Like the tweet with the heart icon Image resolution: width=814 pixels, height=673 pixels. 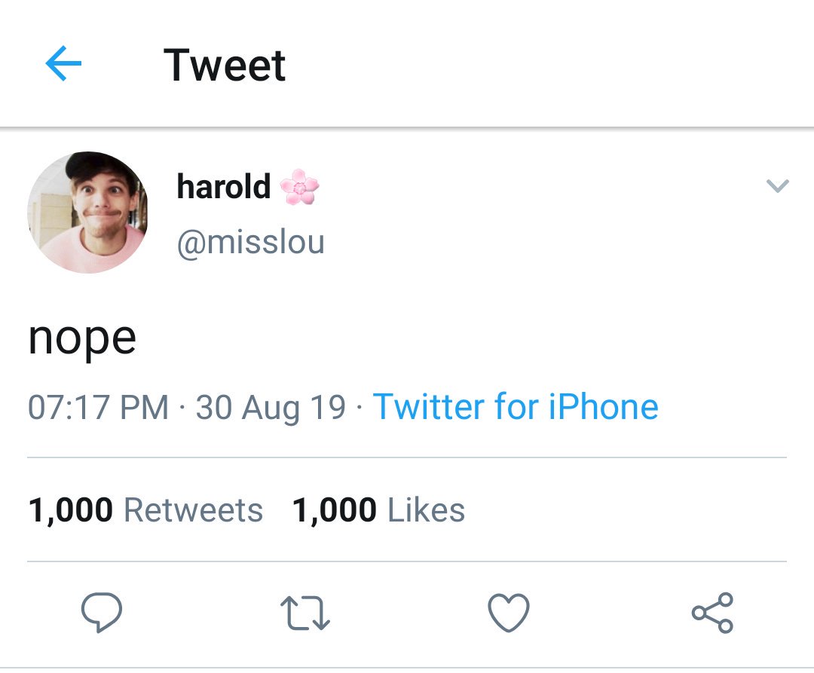click(509, 613)
